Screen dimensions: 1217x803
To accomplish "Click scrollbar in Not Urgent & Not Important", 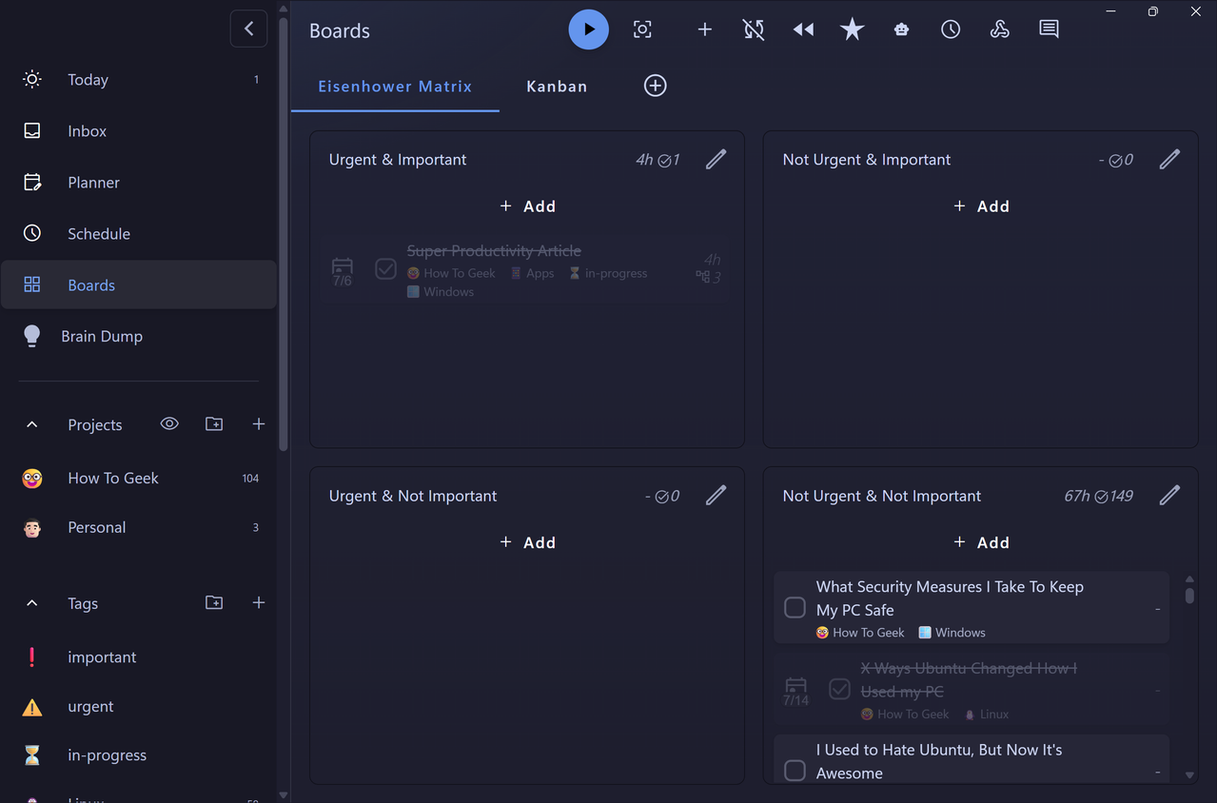I will tap(1189, 596).
